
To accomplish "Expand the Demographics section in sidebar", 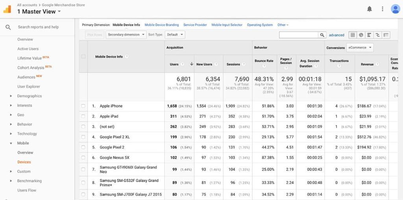I will (29, 96).
